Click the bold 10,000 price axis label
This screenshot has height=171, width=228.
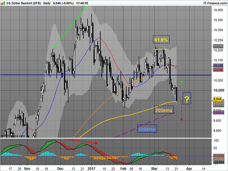[219, 90]
